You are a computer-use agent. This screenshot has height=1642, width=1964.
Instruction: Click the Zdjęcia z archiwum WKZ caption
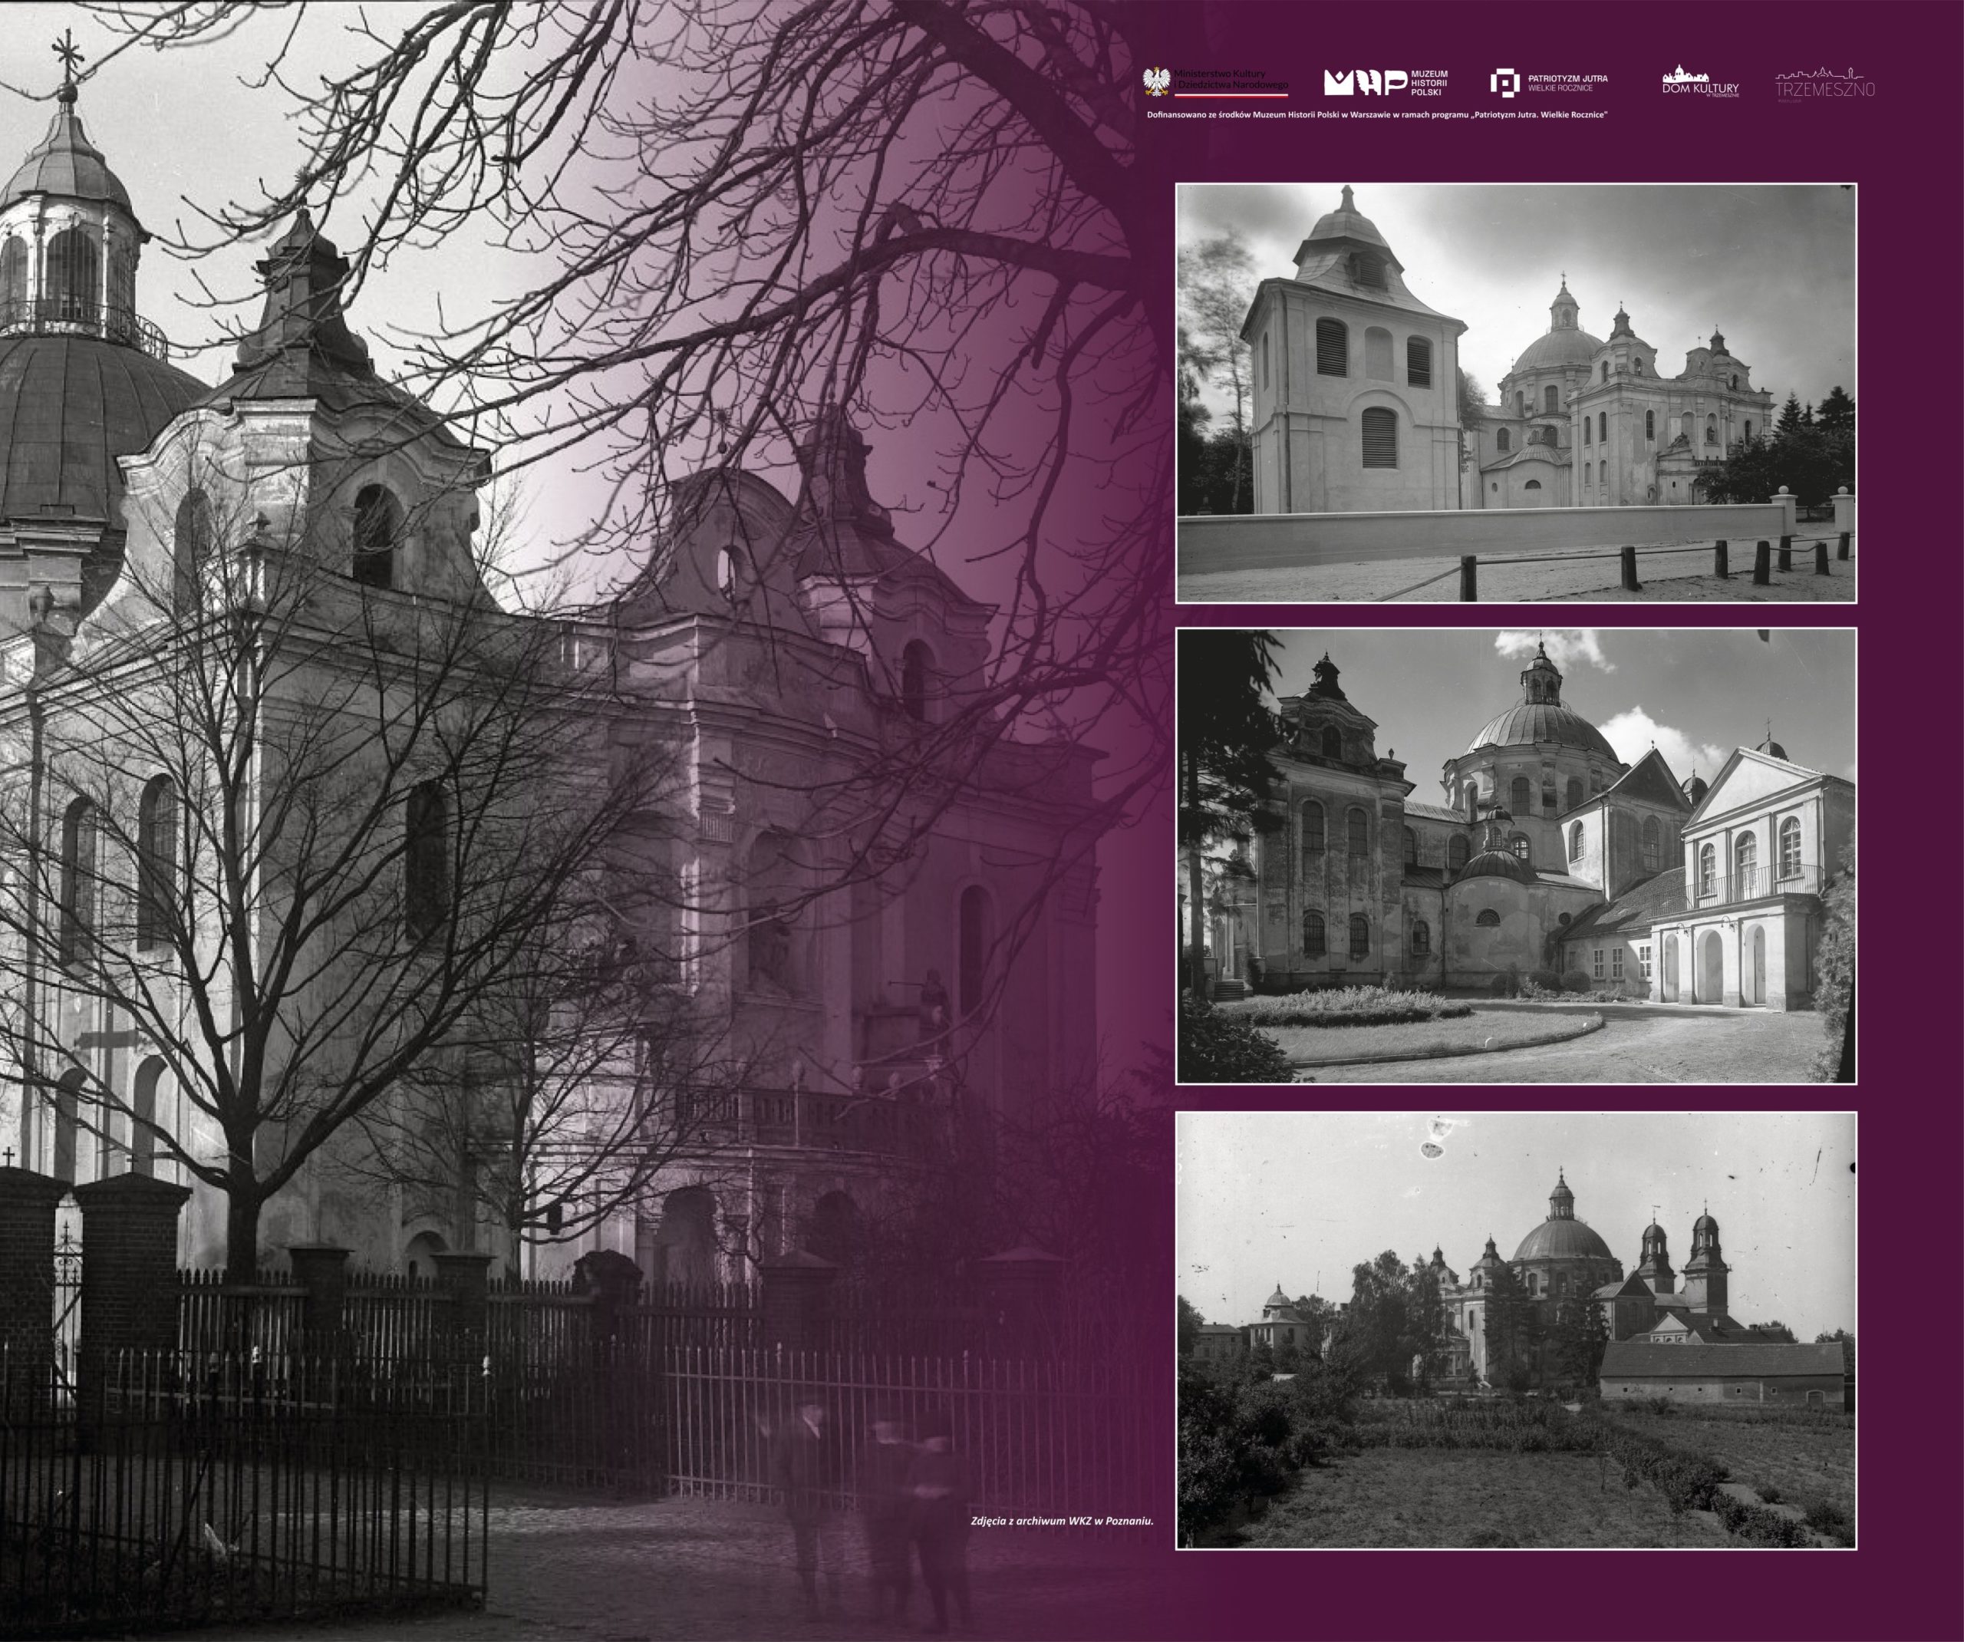1062,1522
